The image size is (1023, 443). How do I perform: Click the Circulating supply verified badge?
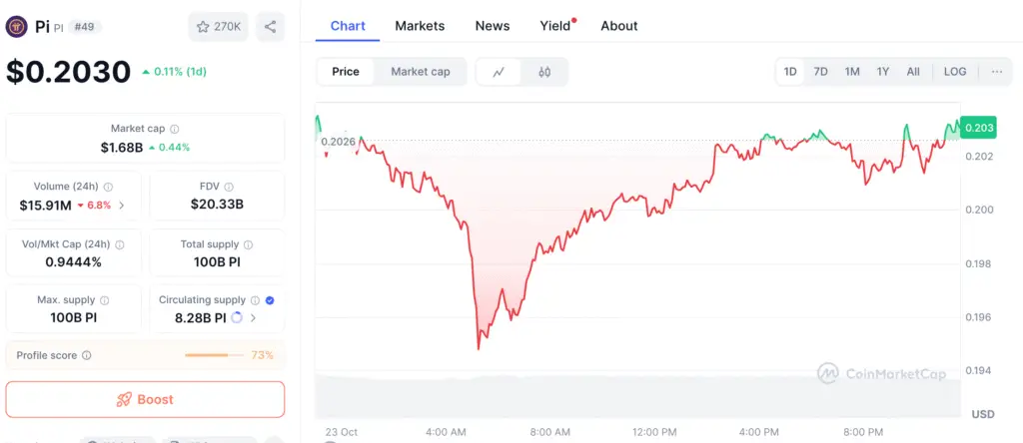click(x=271, y=299)
